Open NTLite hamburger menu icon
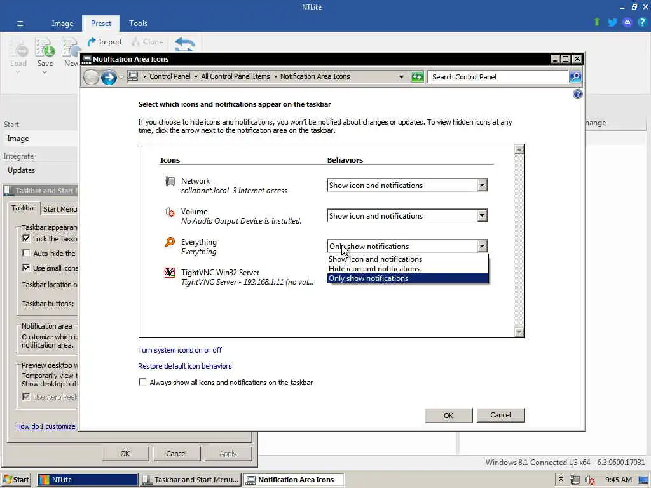This screenshot has height=488, width=651. [20, 24]
